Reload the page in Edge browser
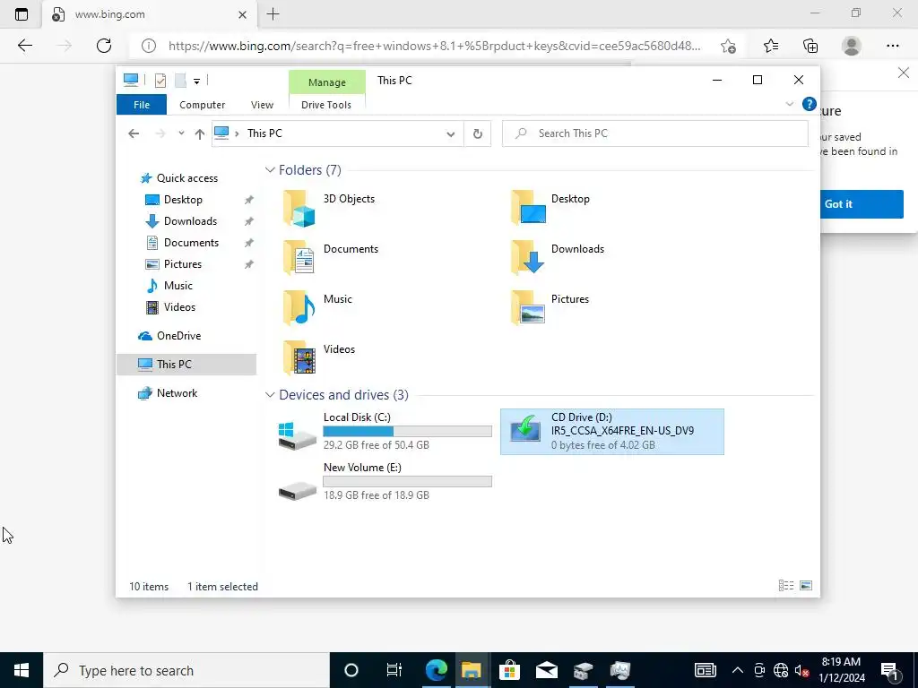The width and height of the screenshot is (918, 688). coord(104,46)
